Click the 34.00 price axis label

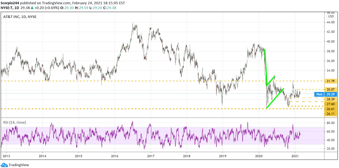(x=330, y=71)
